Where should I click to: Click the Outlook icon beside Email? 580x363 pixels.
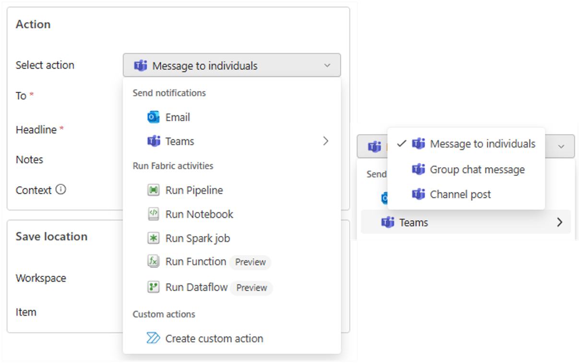point(153,117)
